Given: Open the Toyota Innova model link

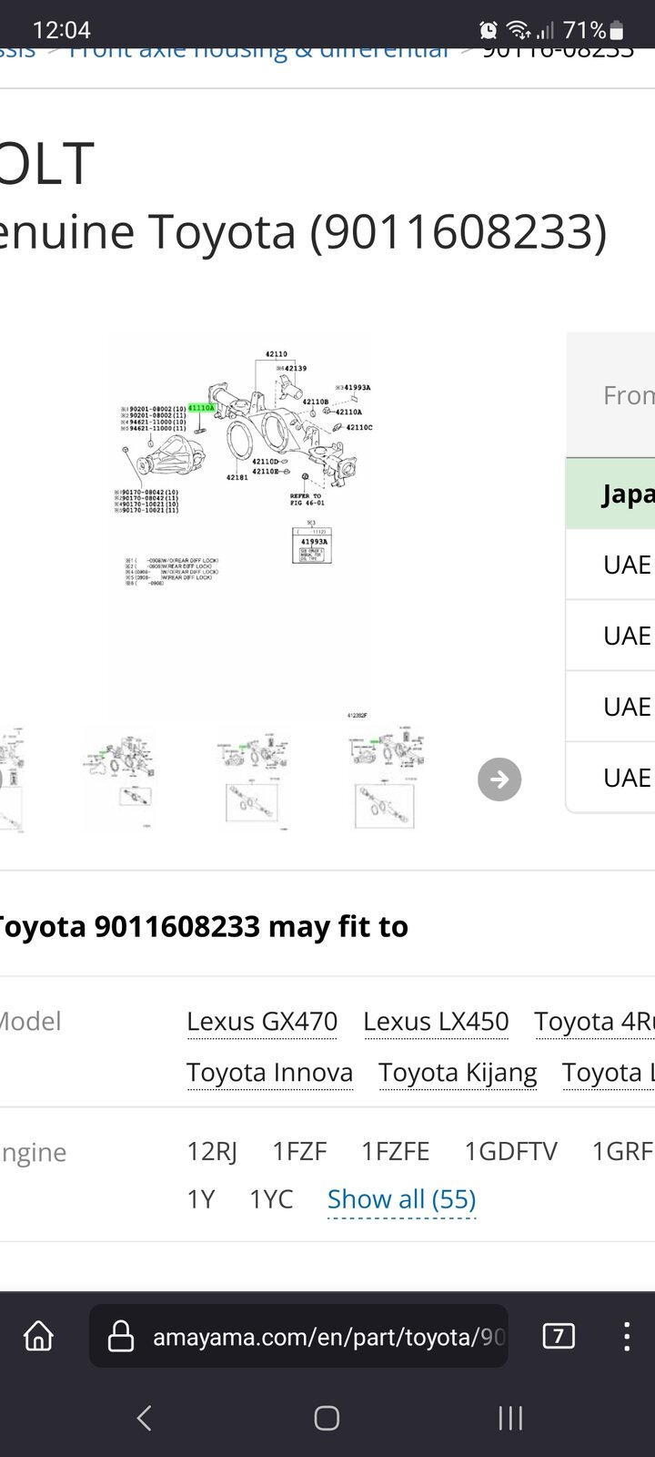Looking at the screenshot, I should click(269, 1073).
